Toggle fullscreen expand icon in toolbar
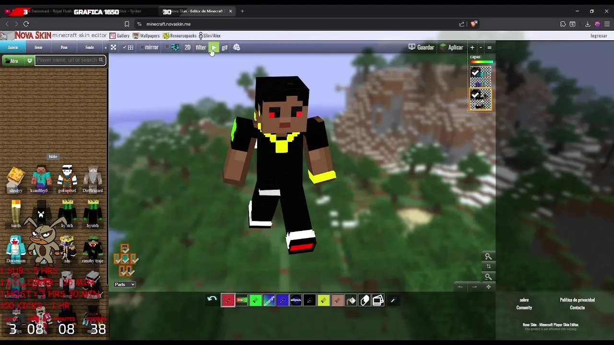Image resolution: width=614 pixels, height=345 pixels. (113, 47)
